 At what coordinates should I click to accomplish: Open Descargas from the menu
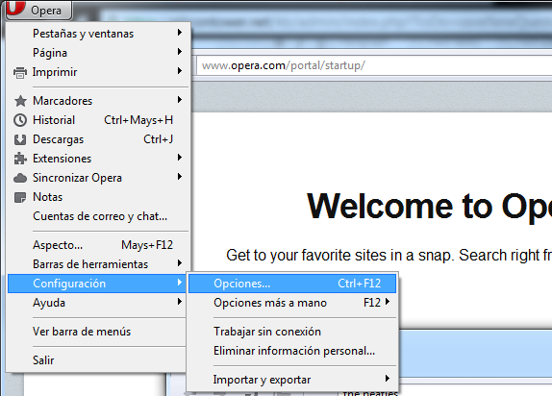[x=99, y=139]
